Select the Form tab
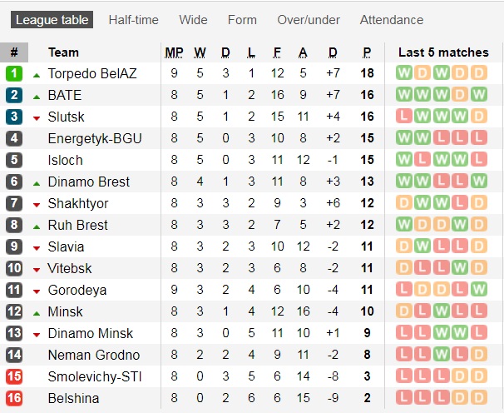 point(242,20)
